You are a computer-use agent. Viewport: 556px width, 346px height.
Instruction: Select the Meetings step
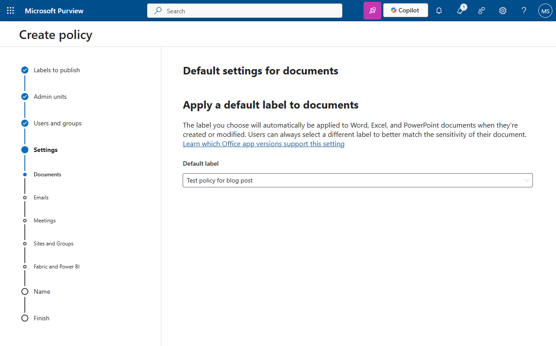coord(45,220)
